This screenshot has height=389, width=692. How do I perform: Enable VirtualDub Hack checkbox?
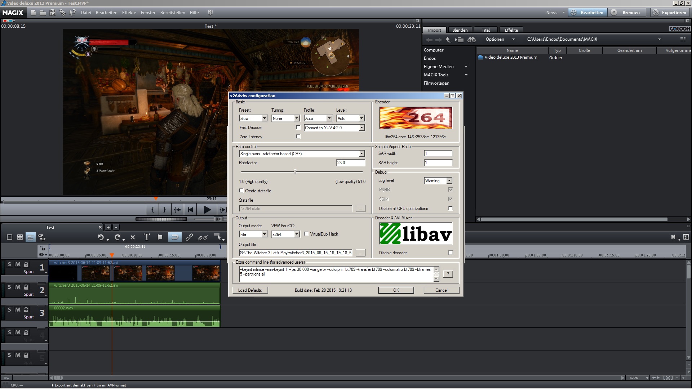(306, 234)
